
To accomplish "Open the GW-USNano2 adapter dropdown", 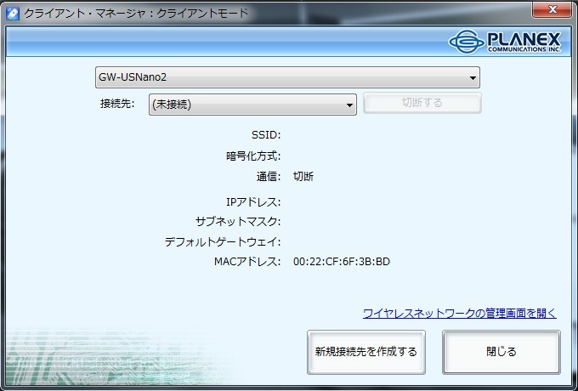I will 287,77.
